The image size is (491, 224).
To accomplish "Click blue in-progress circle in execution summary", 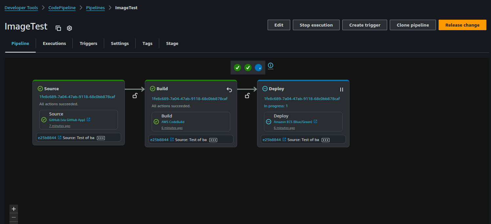I will point(258,68).
